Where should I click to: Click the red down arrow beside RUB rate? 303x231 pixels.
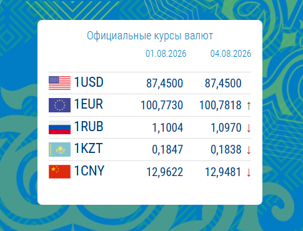click(249, 128)
